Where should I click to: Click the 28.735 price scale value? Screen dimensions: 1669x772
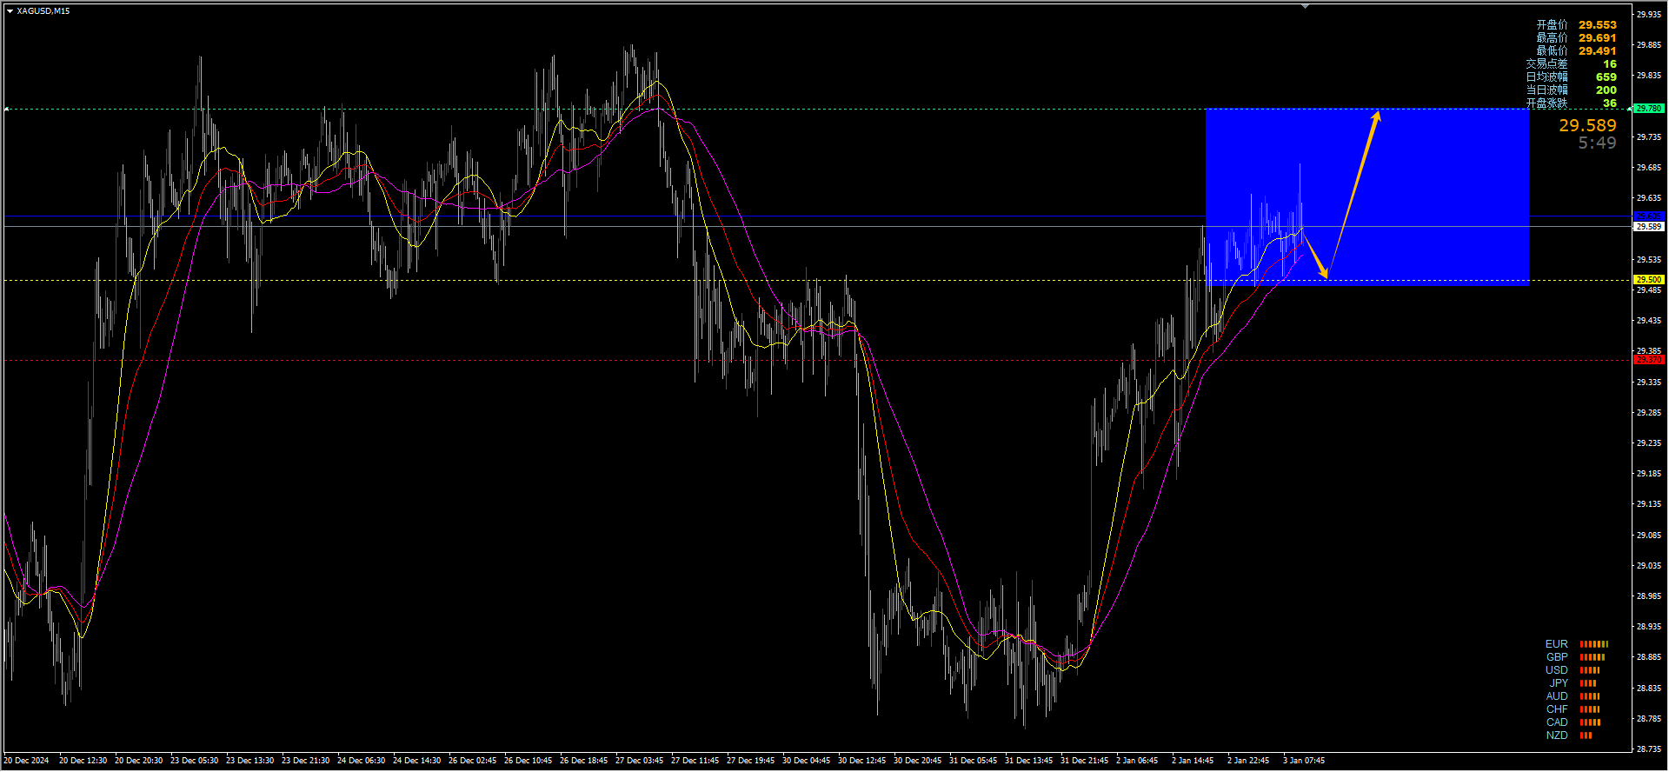pyautogui.click(x=1649, y=749)
